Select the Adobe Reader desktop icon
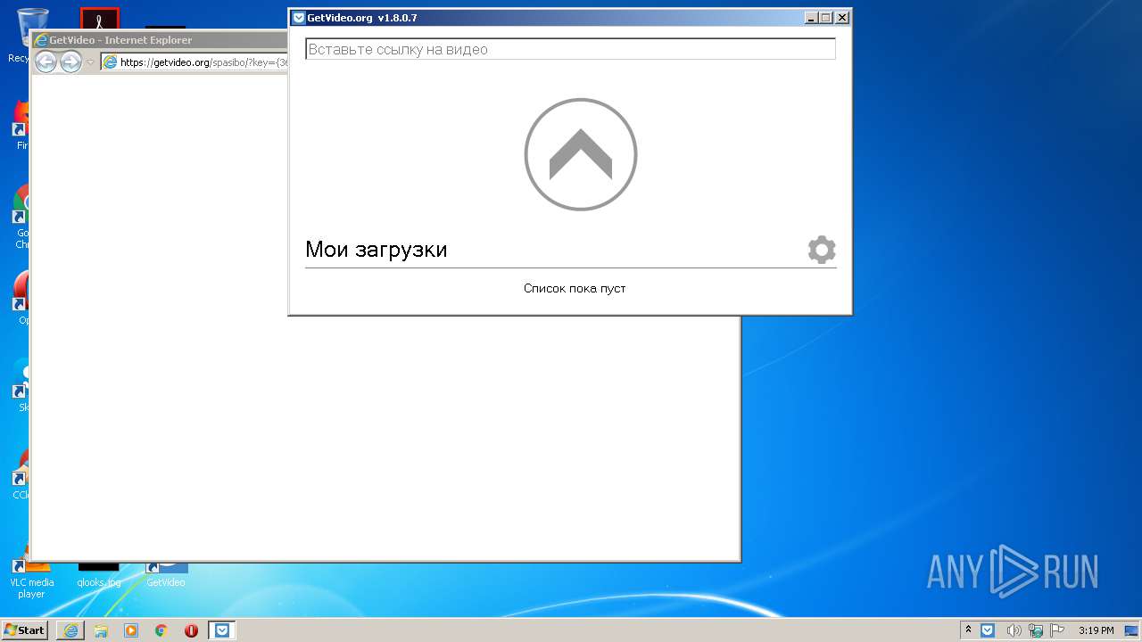Viewport: 1142px width, 642px height. tap(99, 19)
